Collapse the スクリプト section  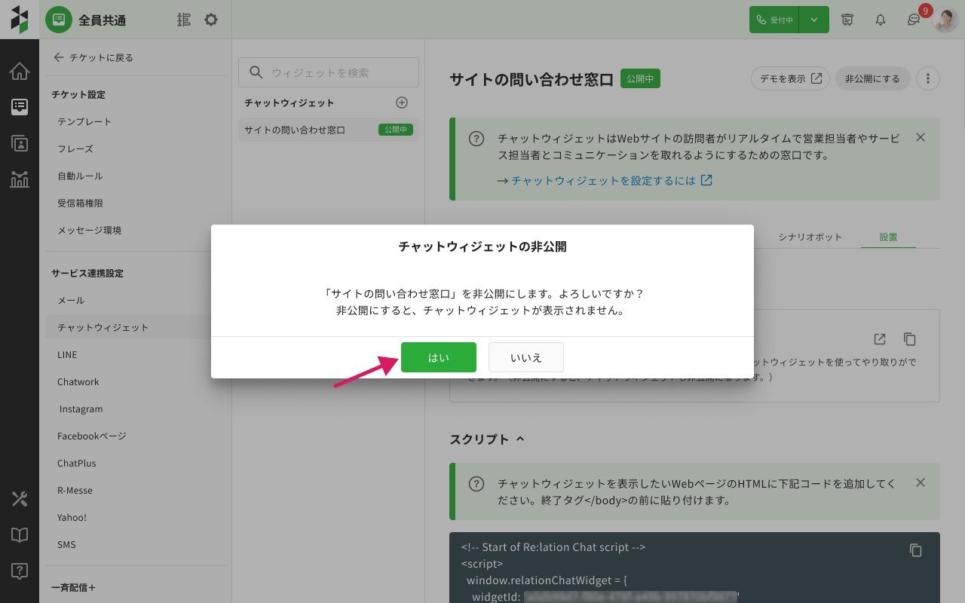pos(519,439)
